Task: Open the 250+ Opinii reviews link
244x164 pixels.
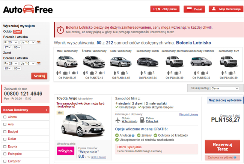Action: [x=98, y=157]
